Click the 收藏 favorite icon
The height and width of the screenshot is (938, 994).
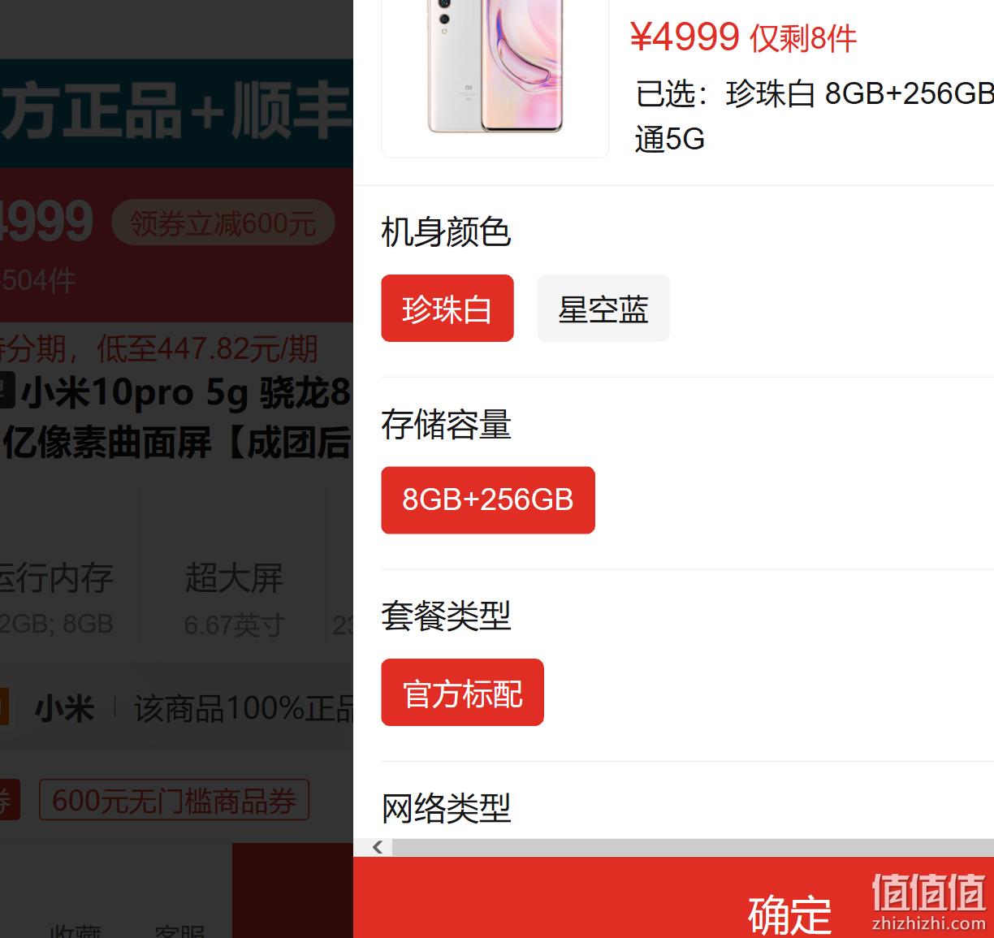(x=76, y=932)
